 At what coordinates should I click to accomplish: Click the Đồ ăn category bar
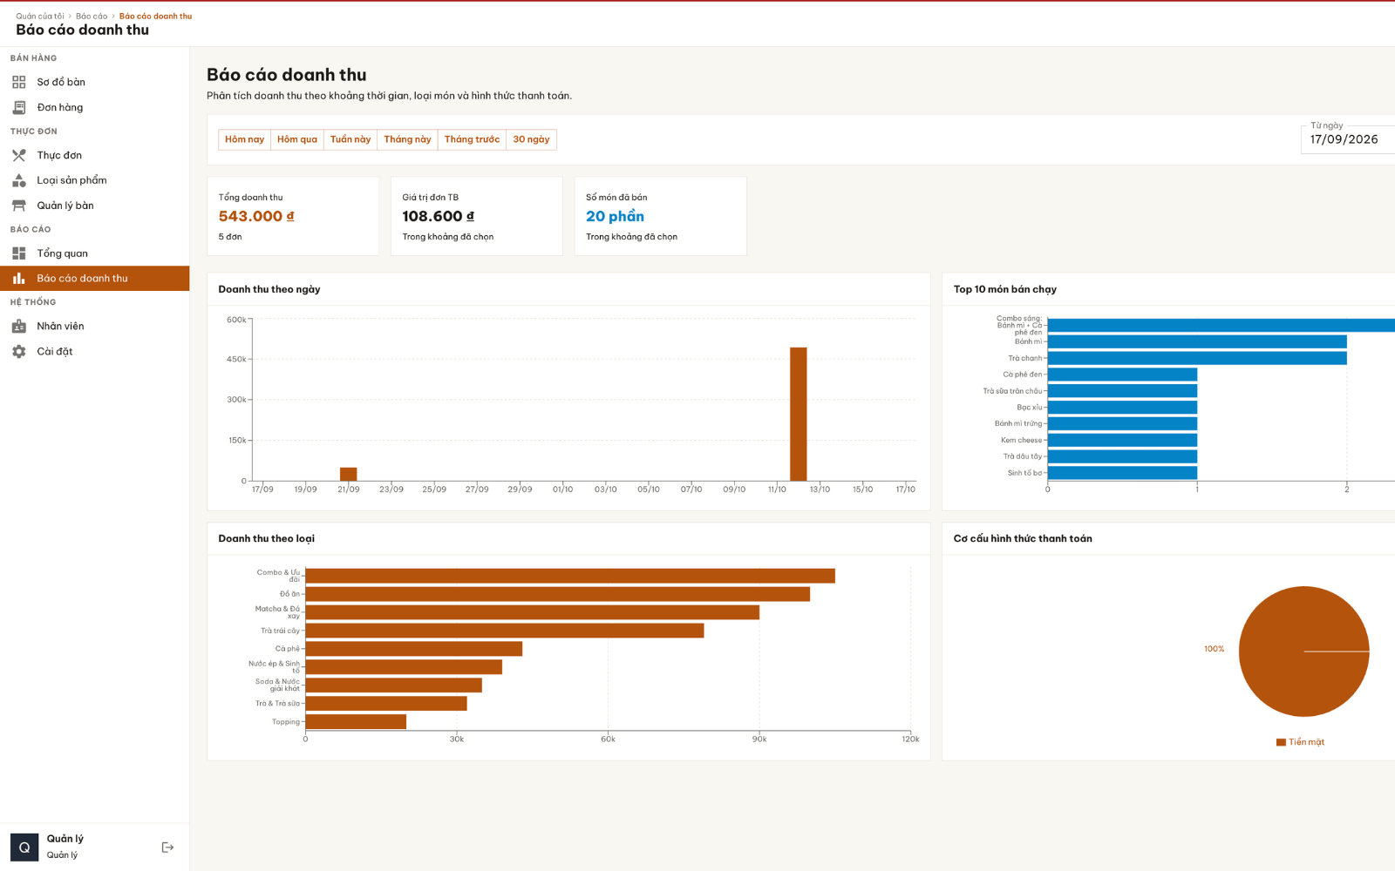click(x=558, y=594)
